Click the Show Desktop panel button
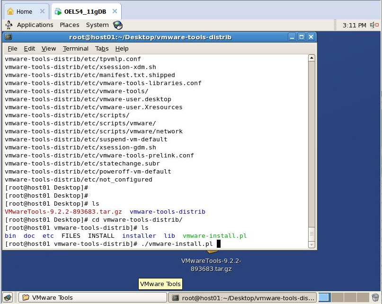This screenshot has height=304, width=382. click(8, 297)
